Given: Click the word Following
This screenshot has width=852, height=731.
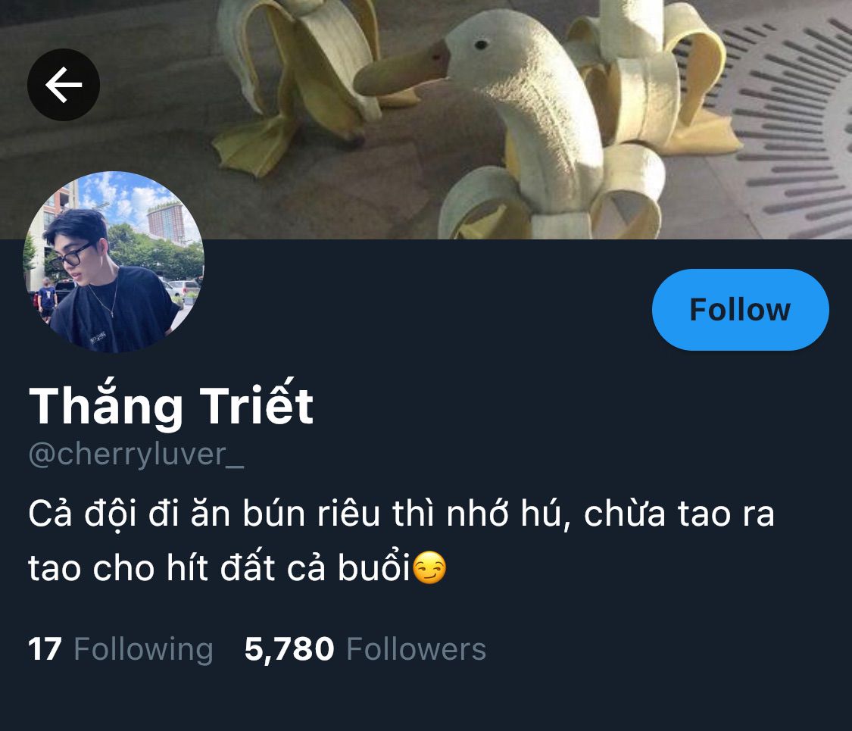Looking at the screenshot, I should (143, 650).
